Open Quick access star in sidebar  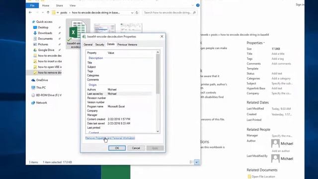click(33, 22)
